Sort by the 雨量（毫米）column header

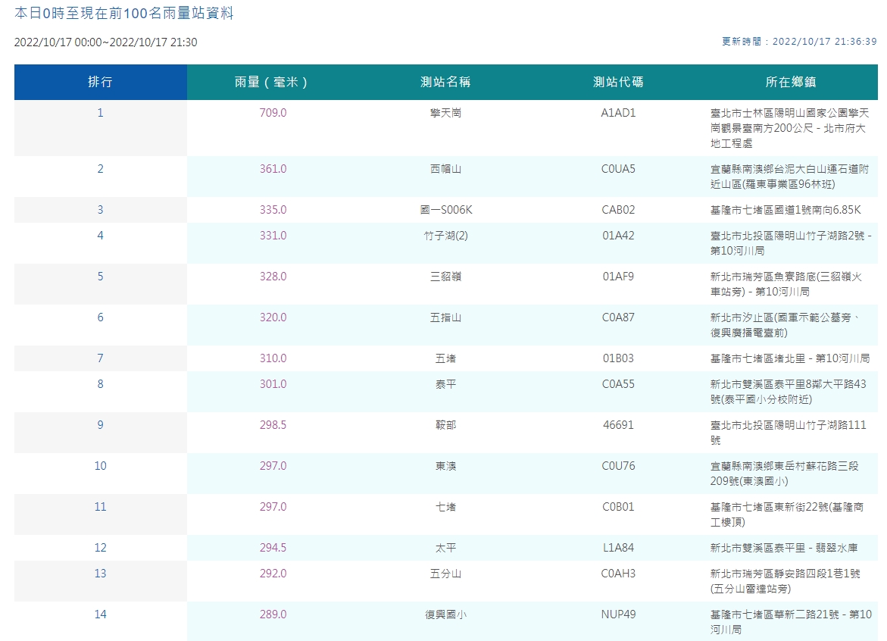click(273, 82)
